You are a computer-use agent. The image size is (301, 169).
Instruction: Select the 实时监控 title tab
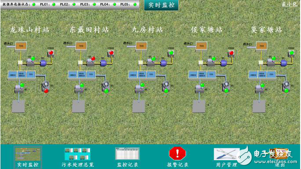pyautogui.click(x=161, y=5)
